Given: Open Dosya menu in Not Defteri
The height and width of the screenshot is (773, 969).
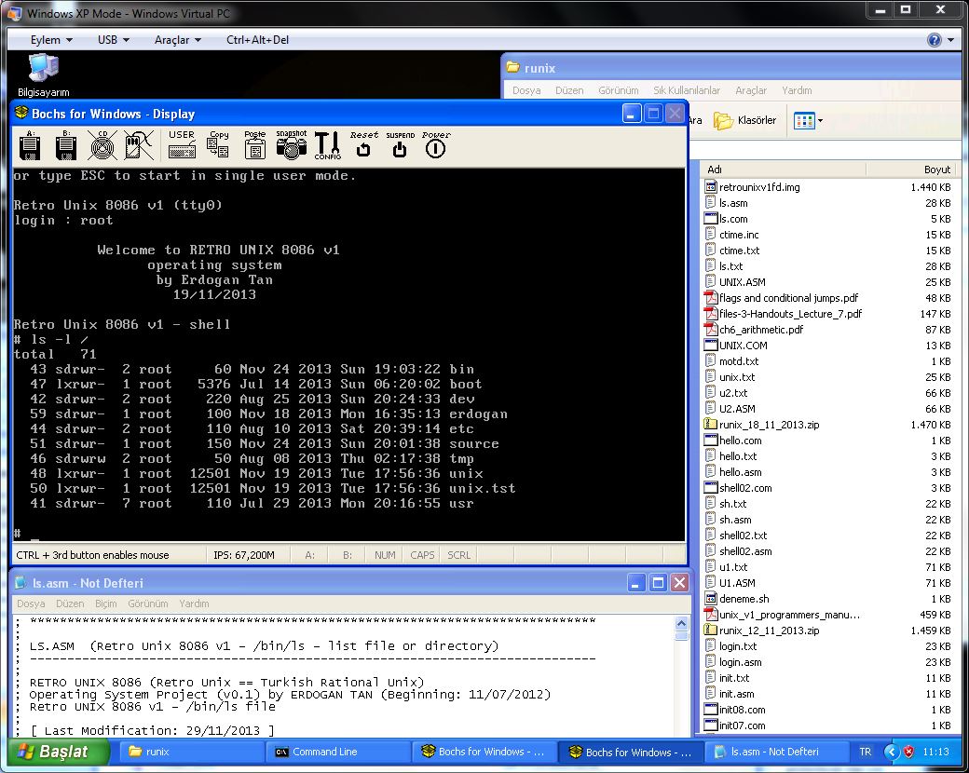Looking at the screenshot, I should 31,603.
